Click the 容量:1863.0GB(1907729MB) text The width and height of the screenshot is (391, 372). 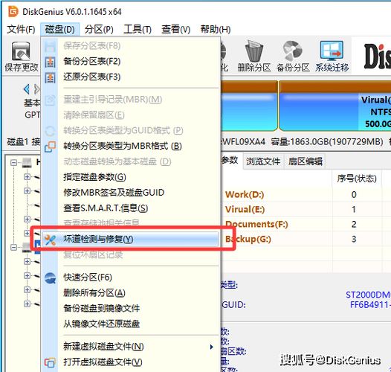coord(327,142)
